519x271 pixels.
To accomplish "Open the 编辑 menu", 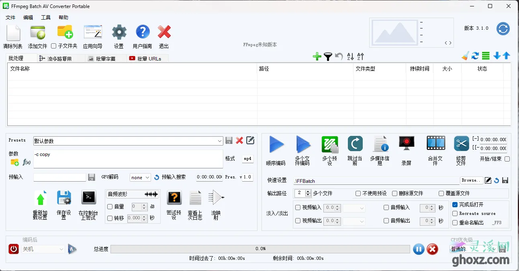I will pos(28,18).
